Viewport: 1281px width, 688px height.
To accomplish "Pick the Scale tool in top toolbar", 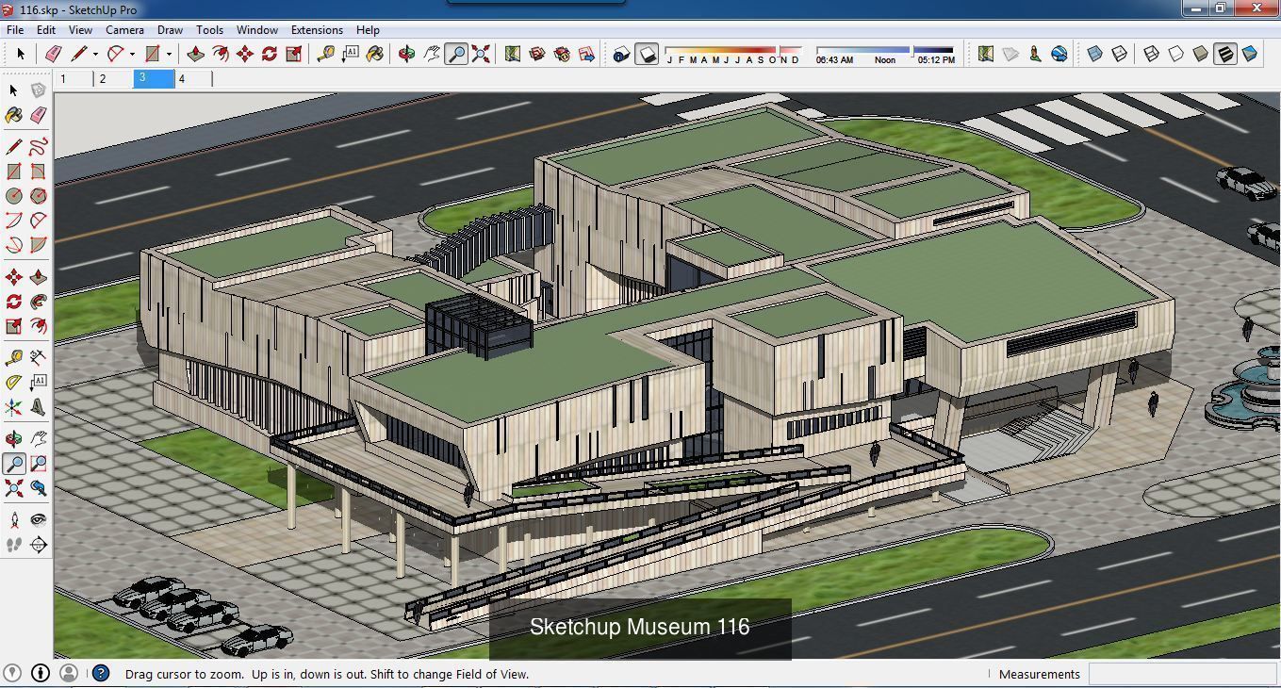I will tap(293, 54).
